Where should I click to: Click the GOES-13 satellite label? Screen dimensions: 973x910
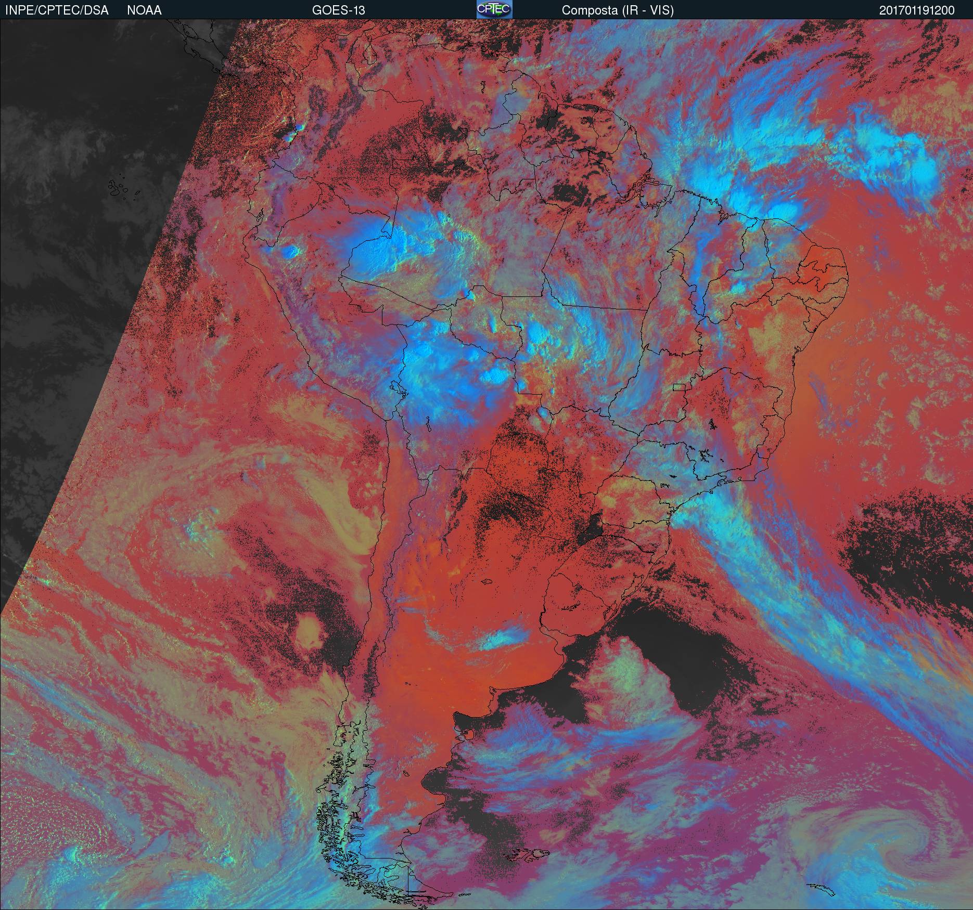[338, 10]
